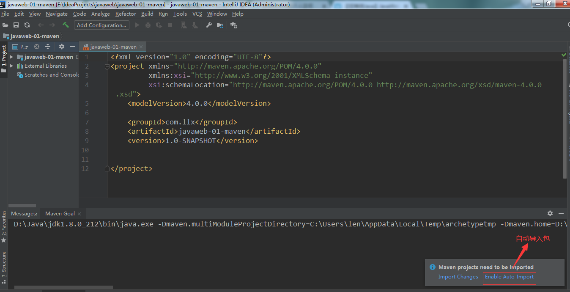Hide the Messages tool window
570x292 pixels.
[561, 213]
